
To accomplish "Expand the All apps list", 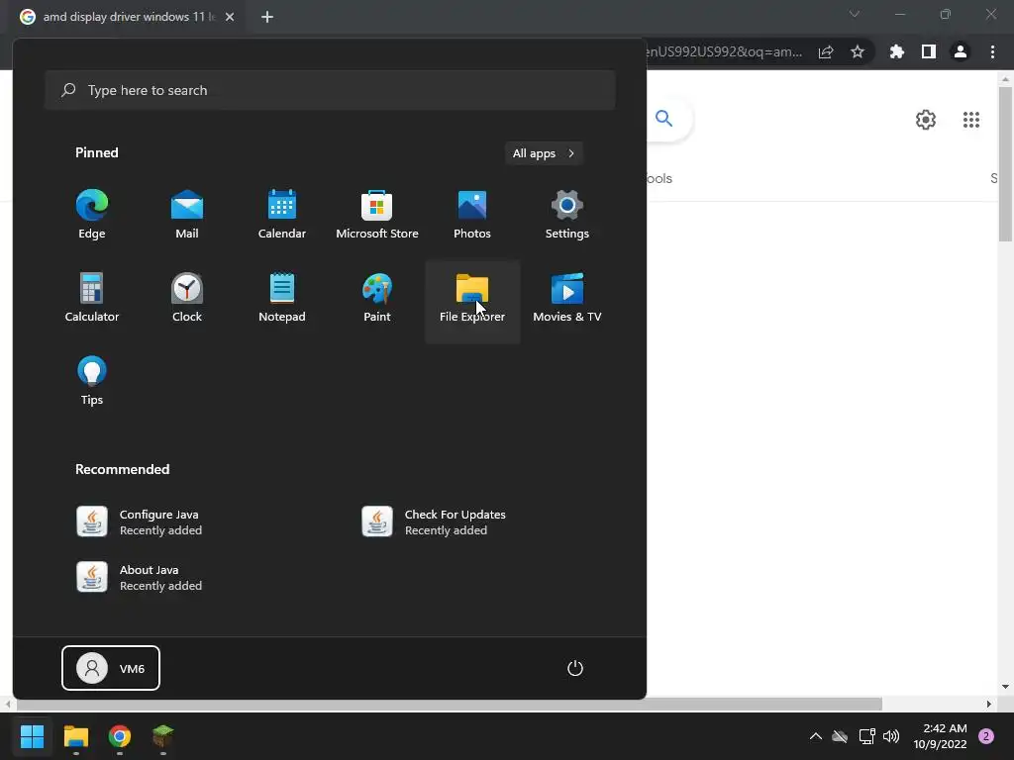I will [x=544, y=153].
